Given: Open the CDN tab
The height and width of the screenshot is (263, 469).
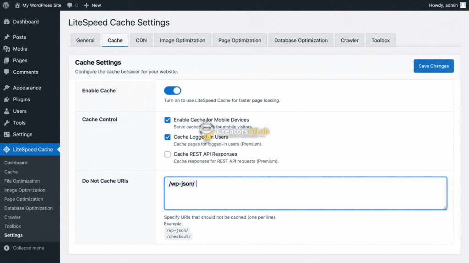Looking at the screenshot, I should (x=141, y=40).
